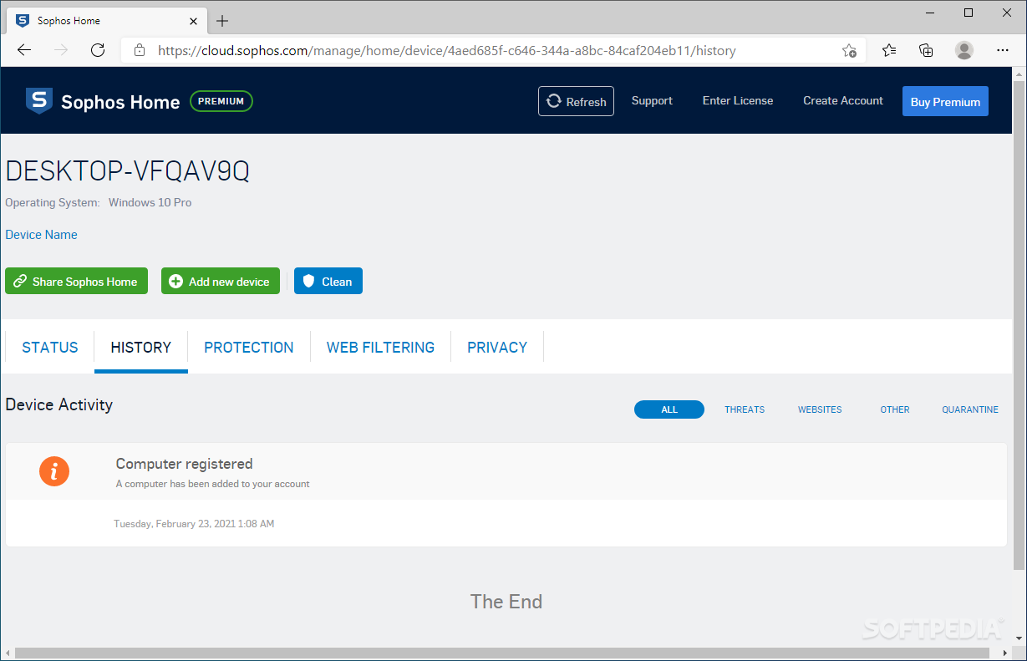Click the orange info icon for Computer registered

[x=54, y=472]
